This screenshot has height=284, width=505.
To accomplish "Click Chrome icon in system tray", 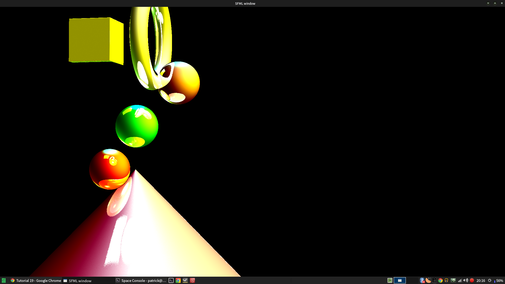I will pyautogui.click(x=440, y=281).
